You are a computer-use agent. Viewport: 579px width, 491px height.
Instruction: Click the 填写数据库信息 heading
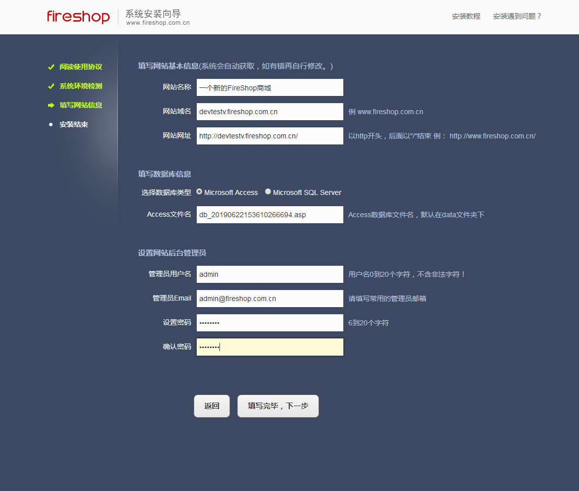point(164,174)
